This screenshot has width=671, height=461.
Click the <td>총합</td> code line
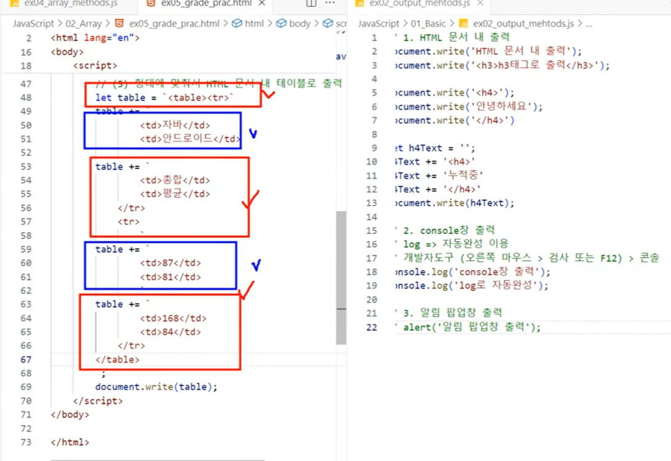click(x=175, y=180)
